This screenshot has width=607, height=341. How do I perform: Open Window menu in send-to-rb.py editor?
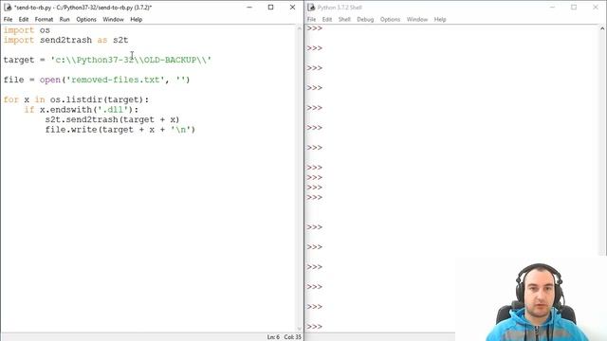[113, 19]
